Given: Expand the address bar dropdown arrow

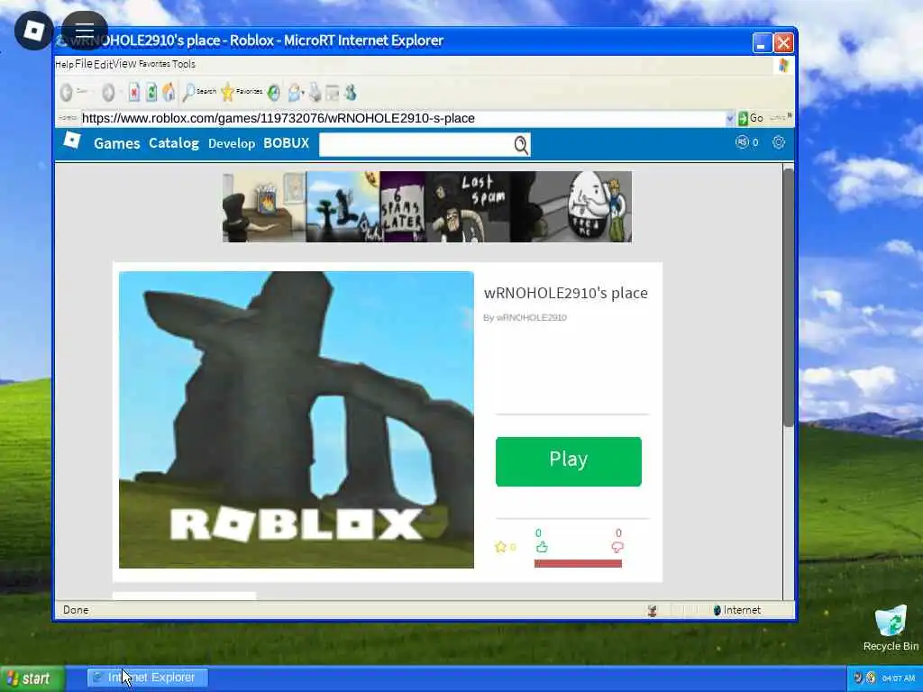Looking at the screenshot, I should click(x=730, y=118).
